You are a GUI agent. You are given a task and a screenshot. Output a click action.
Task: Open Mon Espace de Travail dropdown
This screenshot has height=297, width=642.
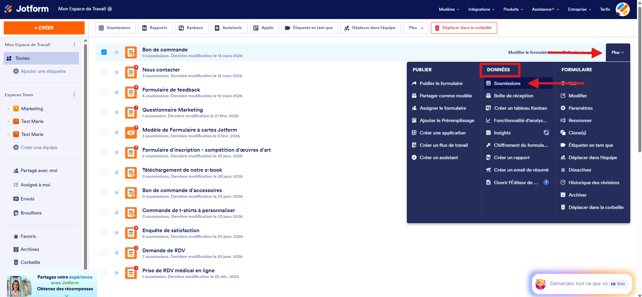85,9
